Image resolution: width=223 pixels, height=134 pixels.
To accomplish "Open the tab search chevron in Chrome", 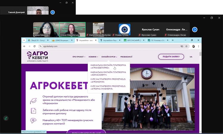I will tap(24, 40).
